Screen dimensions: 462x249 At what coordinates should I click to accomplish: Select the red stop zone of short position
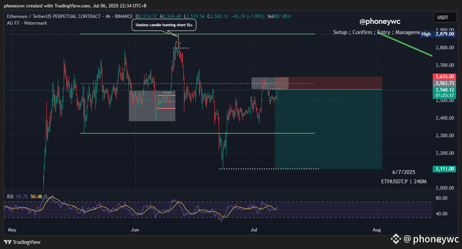pyautogui.click(x=328, y=83)
